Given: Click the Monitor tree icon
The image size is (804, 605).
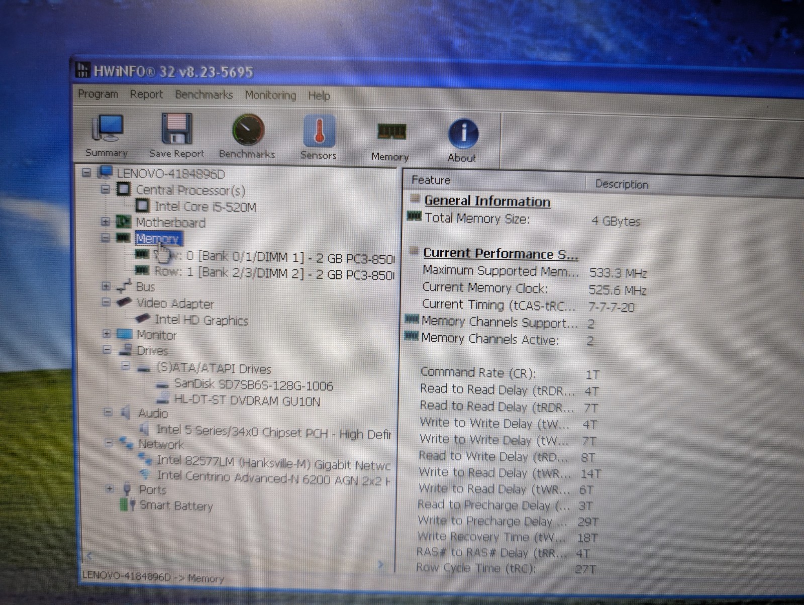Looking at the screenshot, I should click(x=124, y=334).
